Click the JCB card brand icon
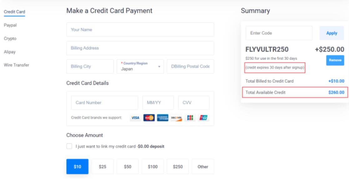349x180 pixels. point(190,118)
